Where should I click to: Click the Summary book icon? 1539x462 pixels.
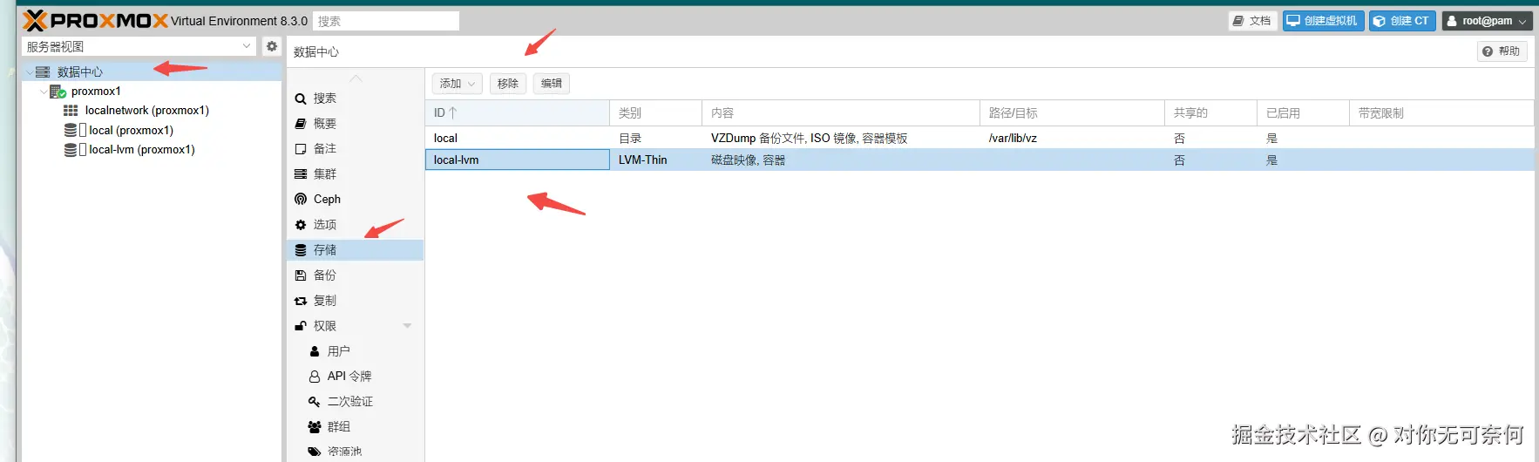coord(301,124)
